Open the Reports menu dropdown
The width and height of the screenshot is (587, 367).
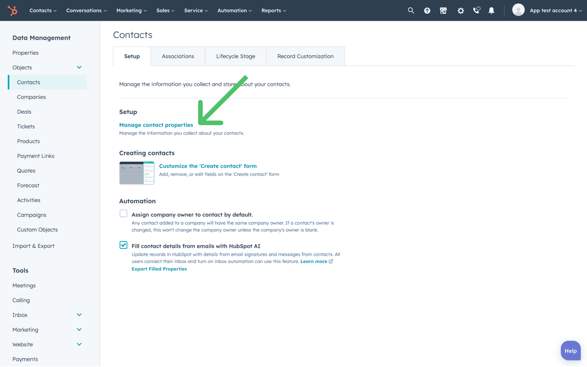[x=274, y=11]
